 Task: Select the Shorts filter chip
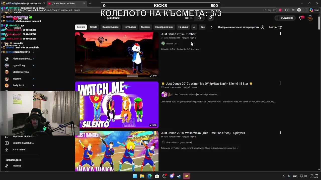(x=94, y=27)
